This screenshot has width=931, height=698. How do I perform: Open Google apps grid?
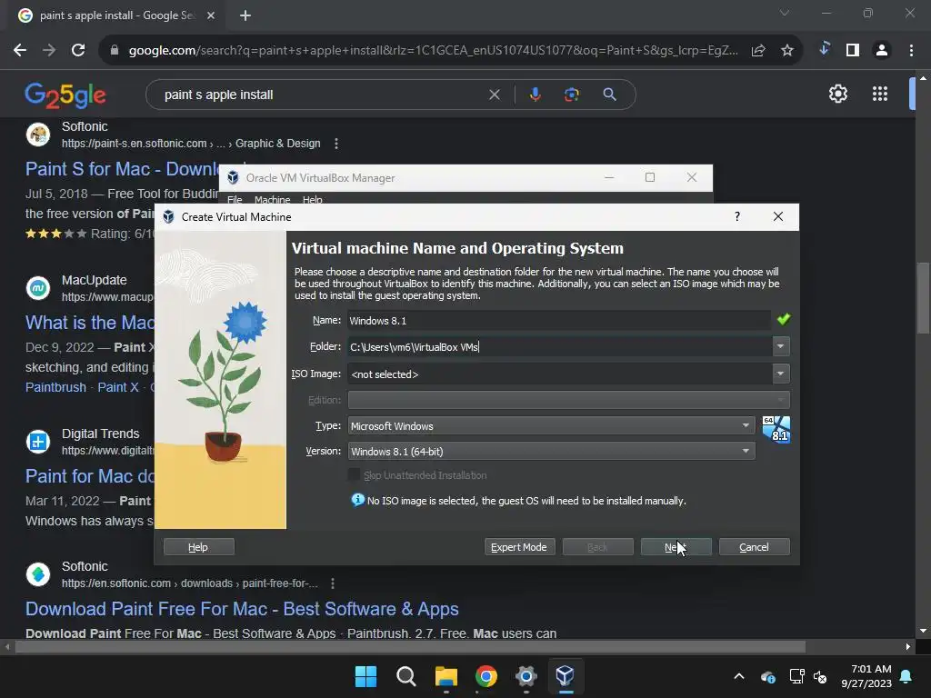click(880, 94)
